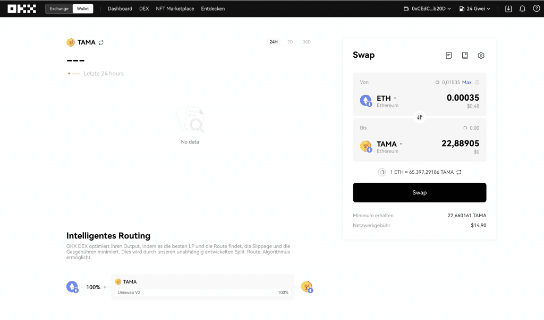The height and width of the screenshot is (320, 544).
Task: Reverse swap direction arrows button
Action: [x=420, y=117]
